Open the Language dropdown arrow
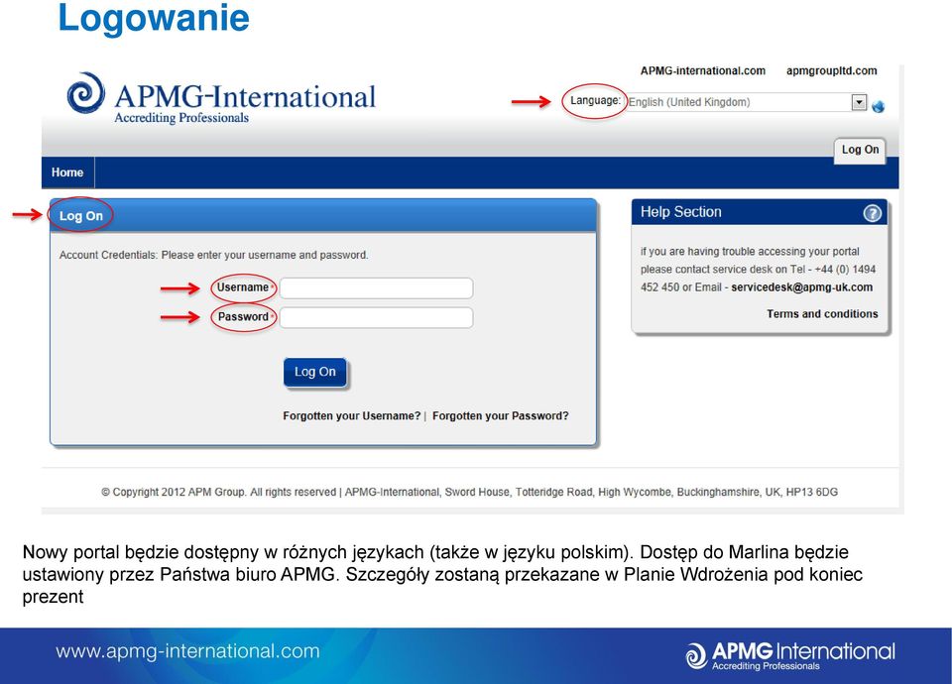The width and height of the screenshot is (952, 684). [x=859, y=102]
